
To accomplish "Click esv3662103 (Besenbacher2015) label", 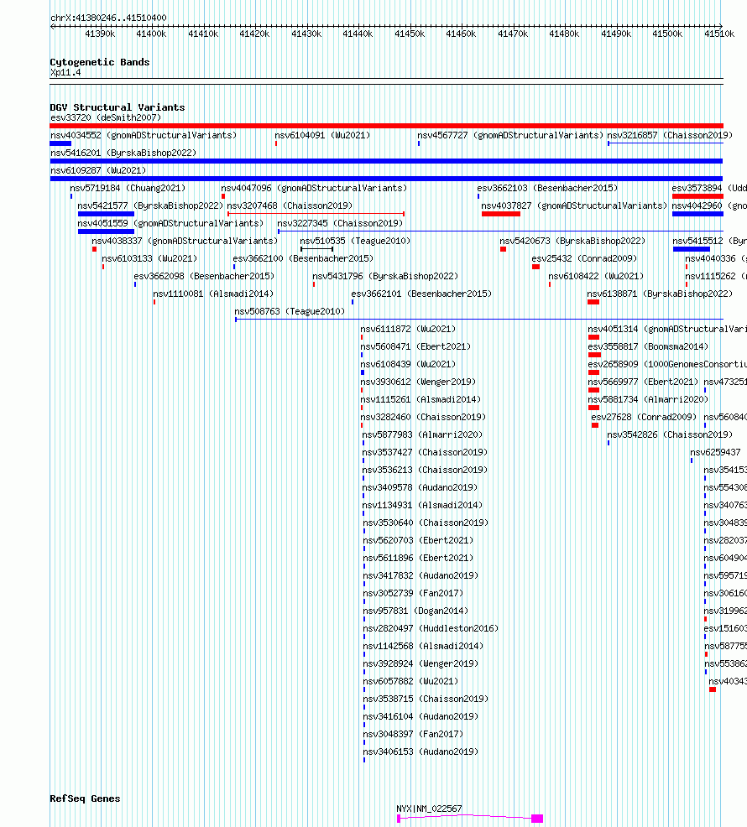I will 547,188.
